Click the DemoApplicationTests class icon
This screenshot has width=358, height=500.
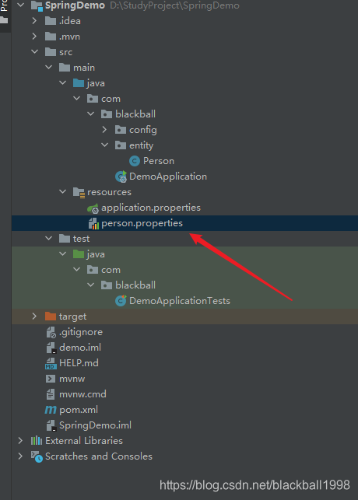(121, 300)
